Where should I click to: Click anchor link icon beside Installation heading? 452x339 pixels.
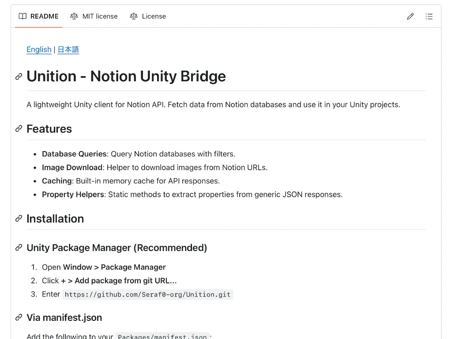(19, 219)
